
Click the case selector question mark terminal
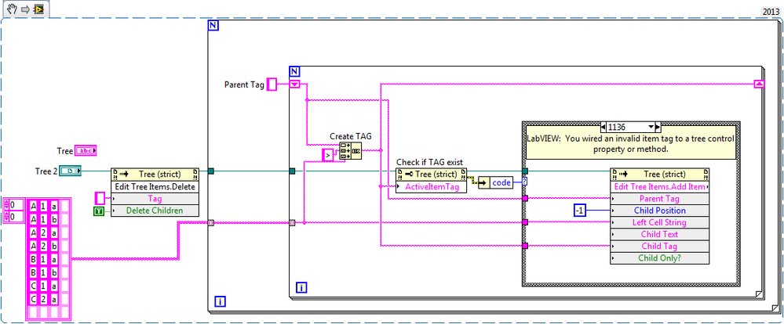[524, 182]
